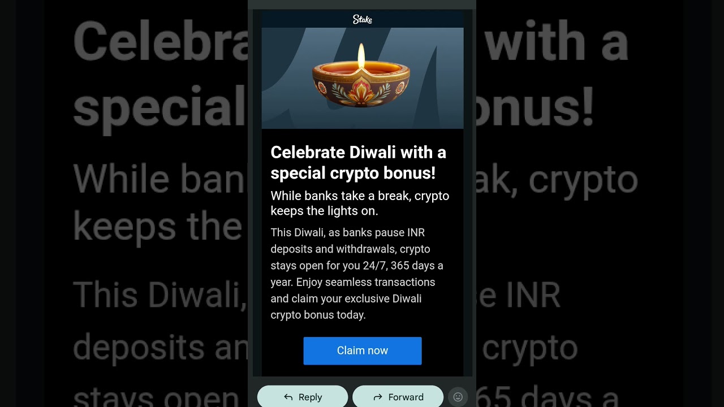This screenshot has height=407, width=724.
Task: Forward this email
Action: 398,397
